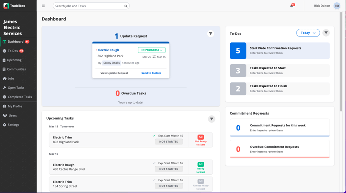Click the Rick Dalton user name
The image size is (346, 193).
point(322,6)
